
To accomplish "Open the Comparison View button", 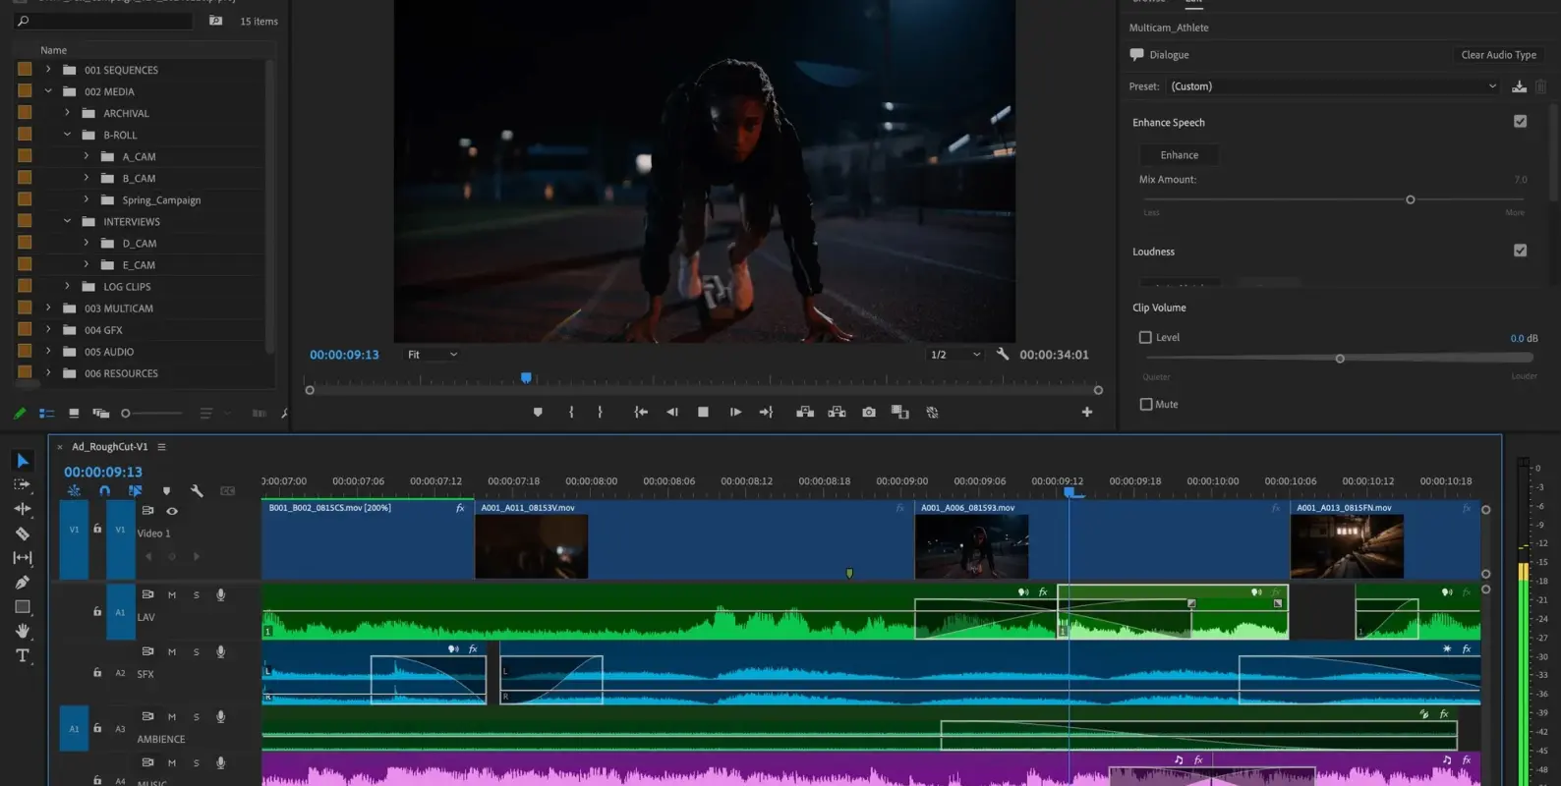I will [x=899, y=413].
